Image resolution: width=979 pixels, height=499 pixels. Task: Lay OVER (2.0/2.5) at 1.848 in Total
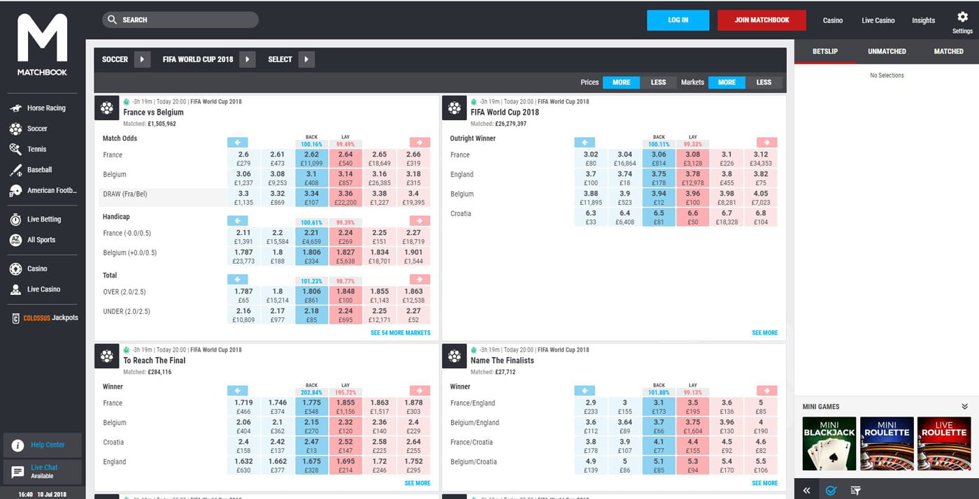[x=345, y=296]
